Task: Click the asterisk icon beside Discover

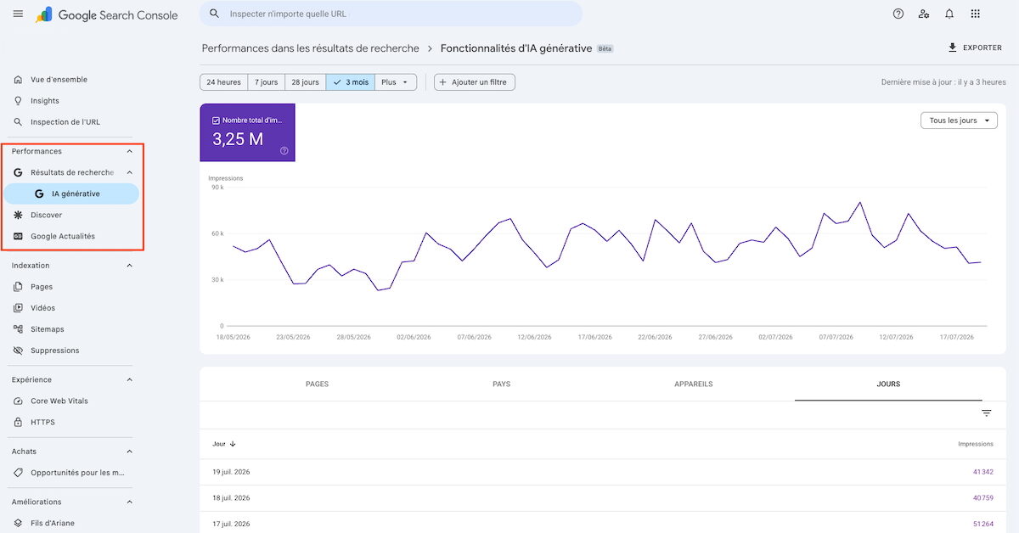Action: coord(18,215)
